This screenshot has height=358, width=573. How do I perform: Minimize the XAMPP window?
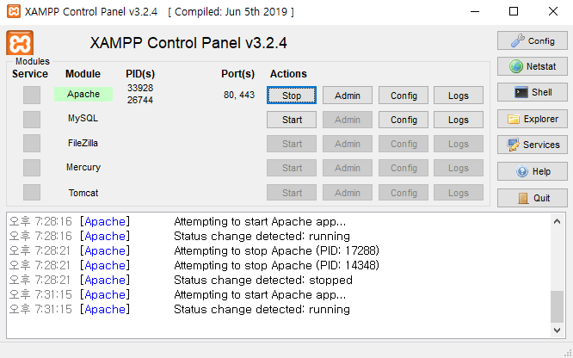(475, 11)
